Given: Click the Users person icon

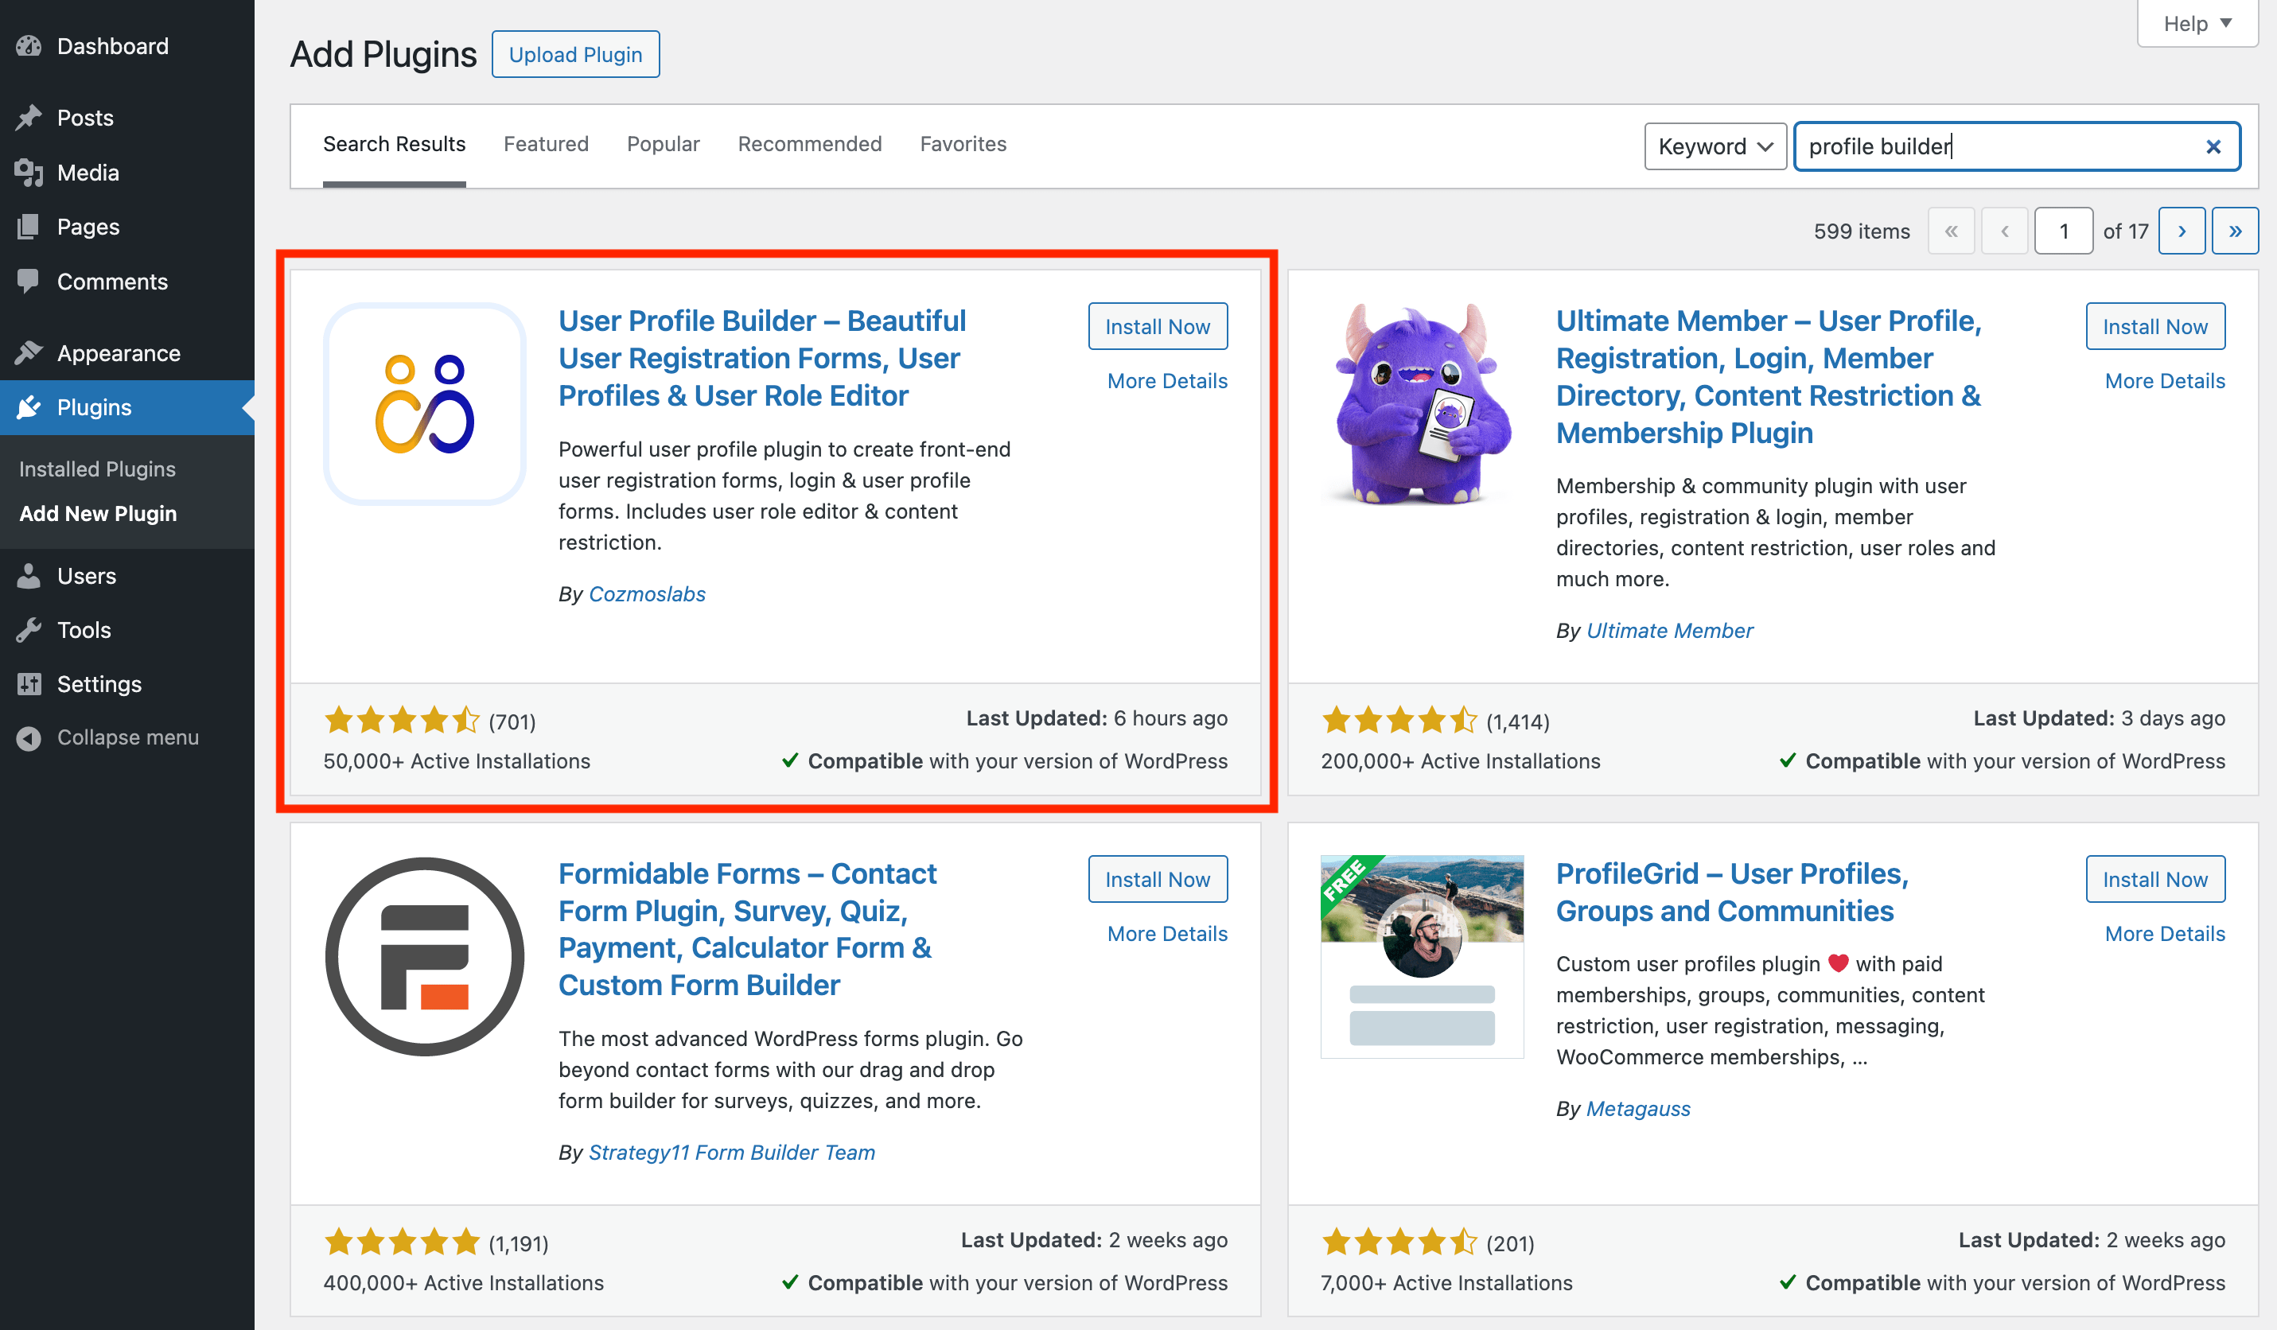Looking at the screenshot, I should (29, 576).
